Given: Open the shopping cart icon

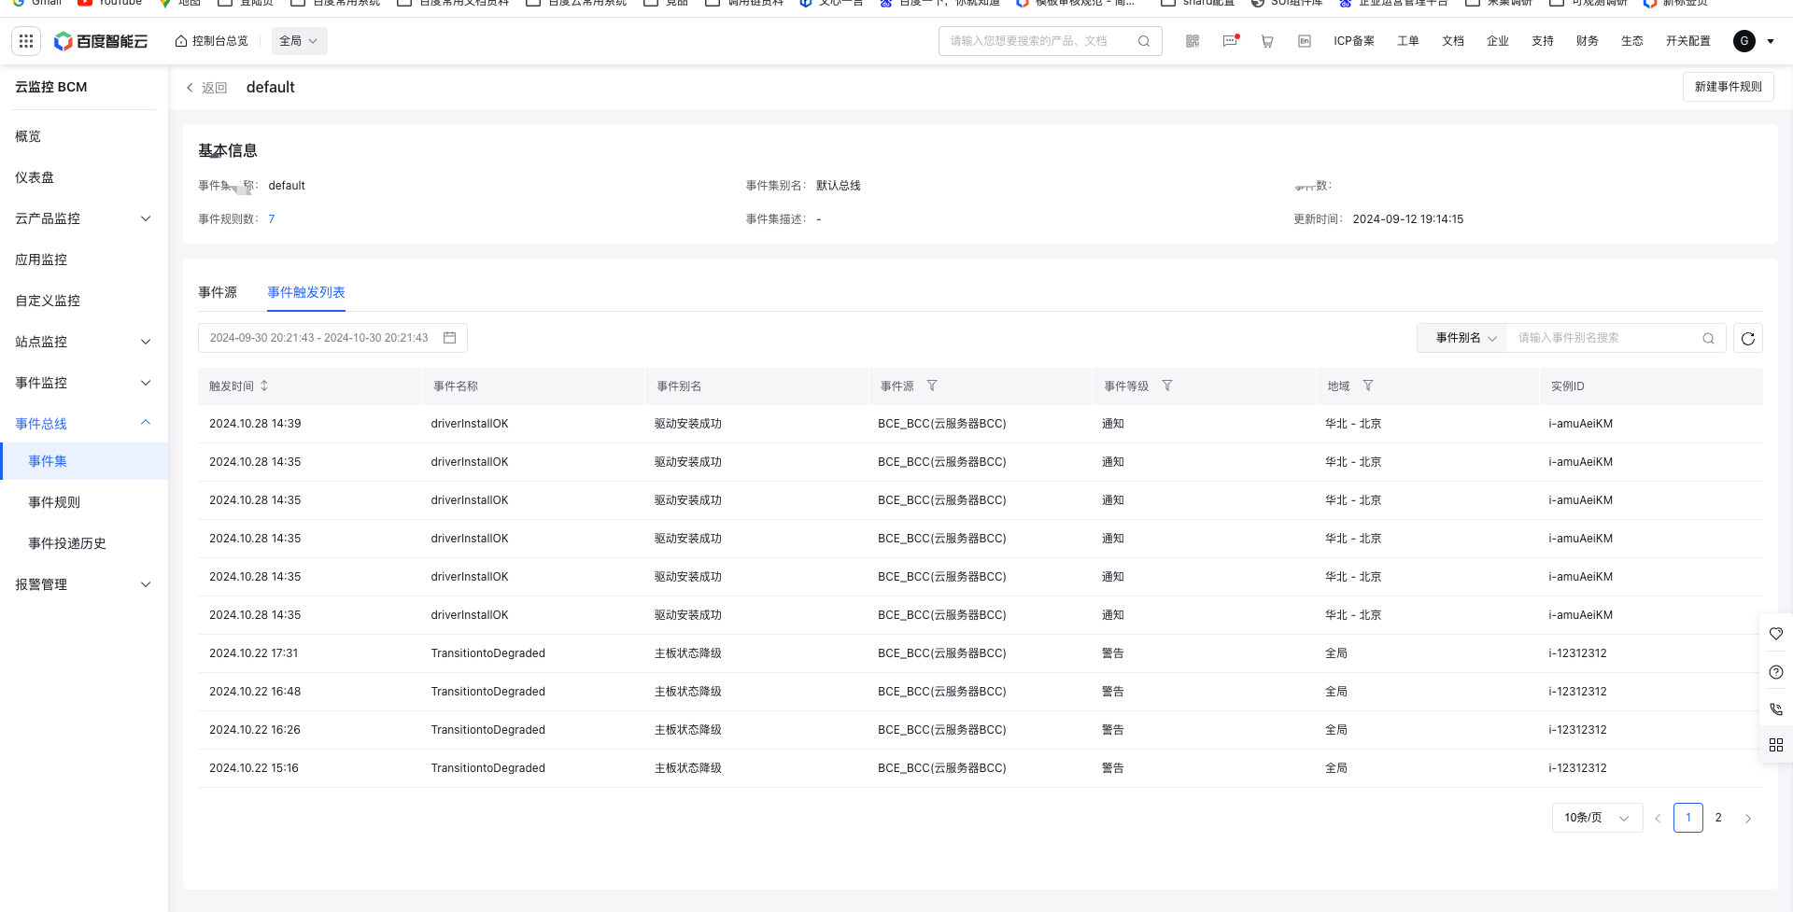Looking at the screenshot, I should click(1267, 41).
